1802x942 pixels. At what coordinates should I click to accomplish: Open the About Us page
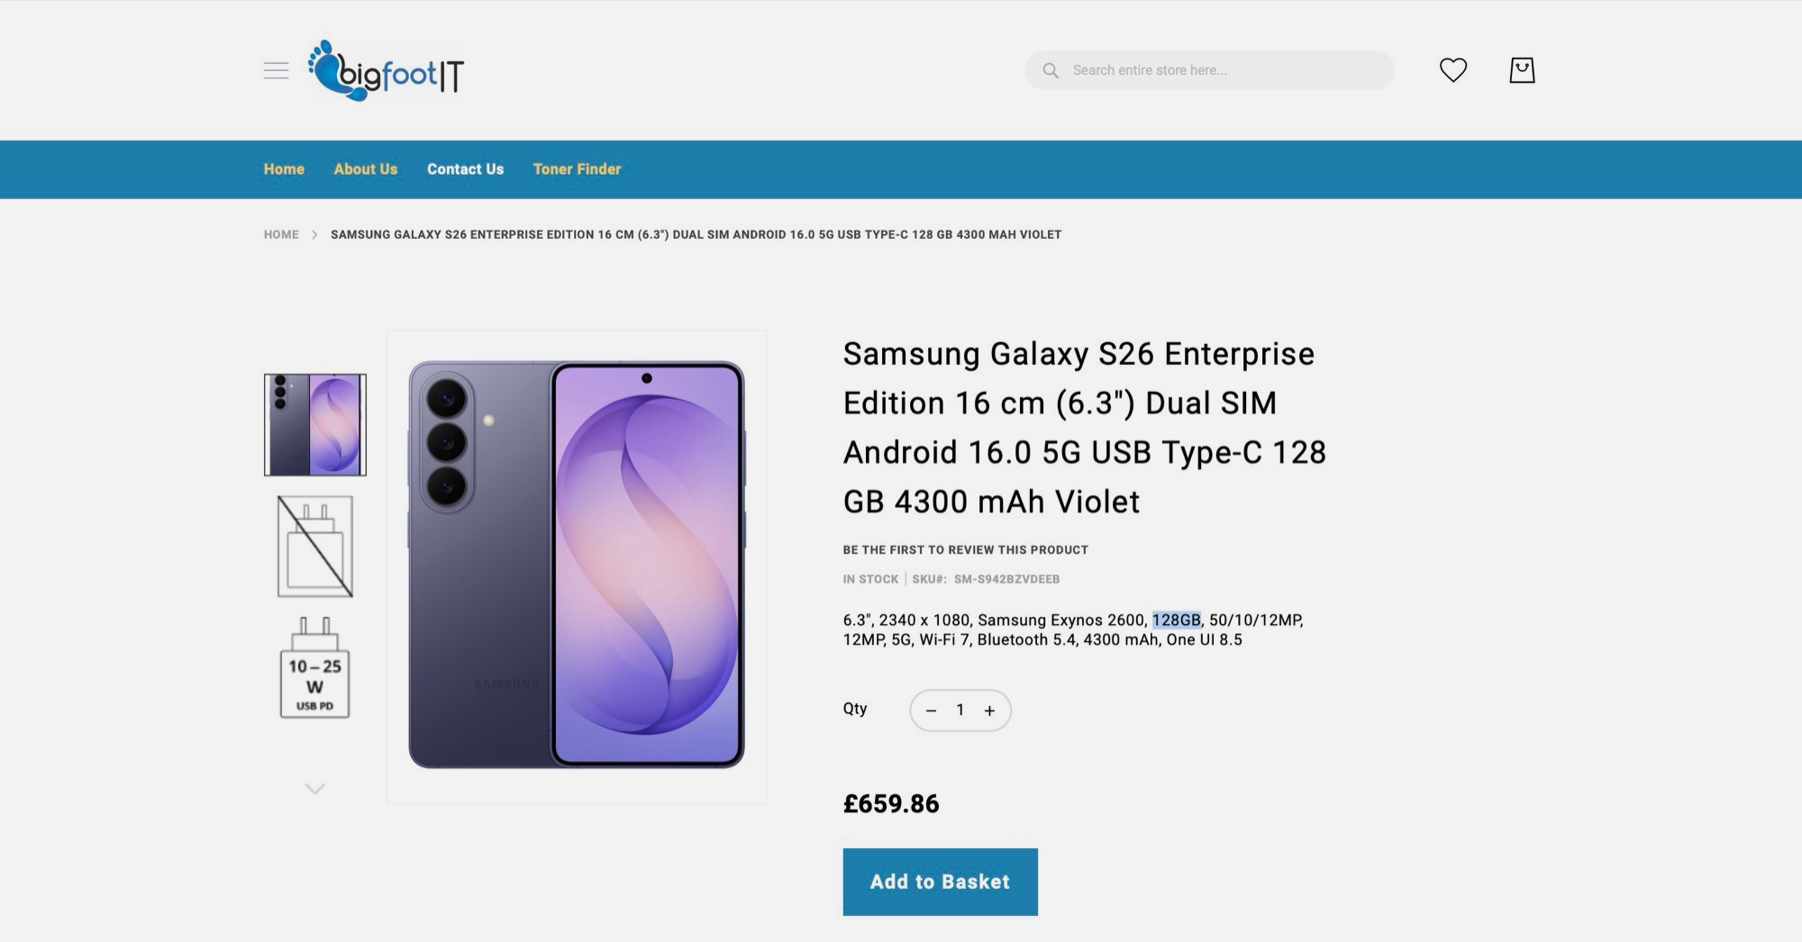point(365,169)
